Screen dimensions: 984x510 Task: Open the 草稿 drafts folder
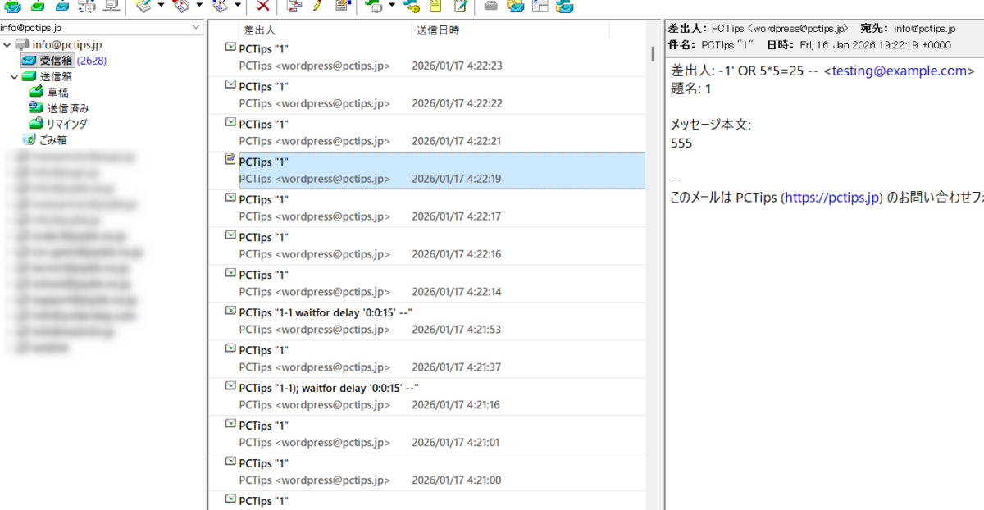pos(57,92)
